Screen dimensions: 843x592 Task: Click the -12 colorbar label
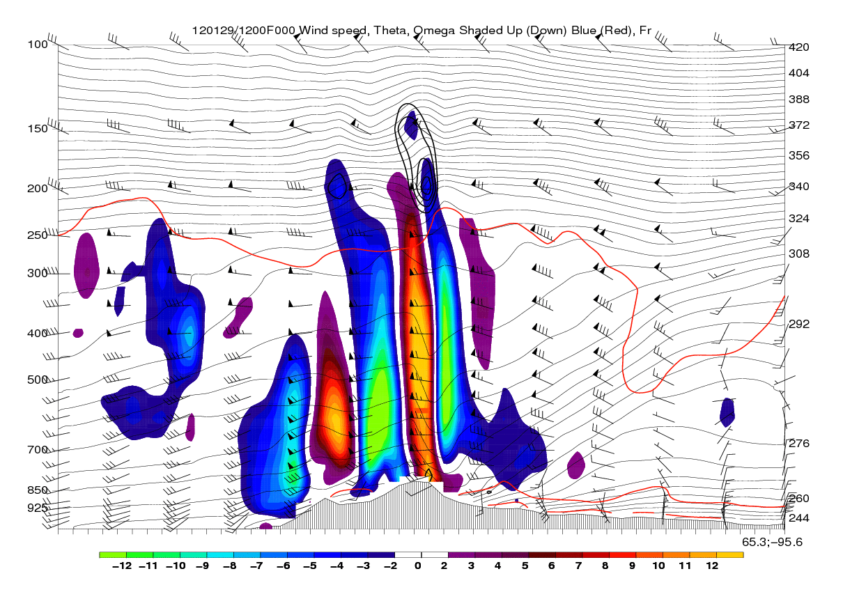pos(123,566)
